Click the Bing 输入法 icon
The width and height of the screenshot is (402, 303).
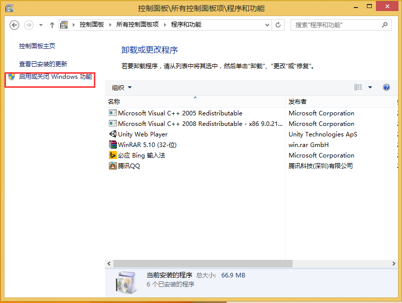click(113, 155)
